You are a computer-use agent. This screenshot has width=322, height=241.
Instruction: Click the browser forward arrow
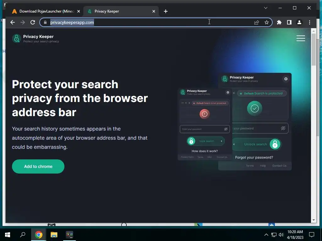[23, 22]
